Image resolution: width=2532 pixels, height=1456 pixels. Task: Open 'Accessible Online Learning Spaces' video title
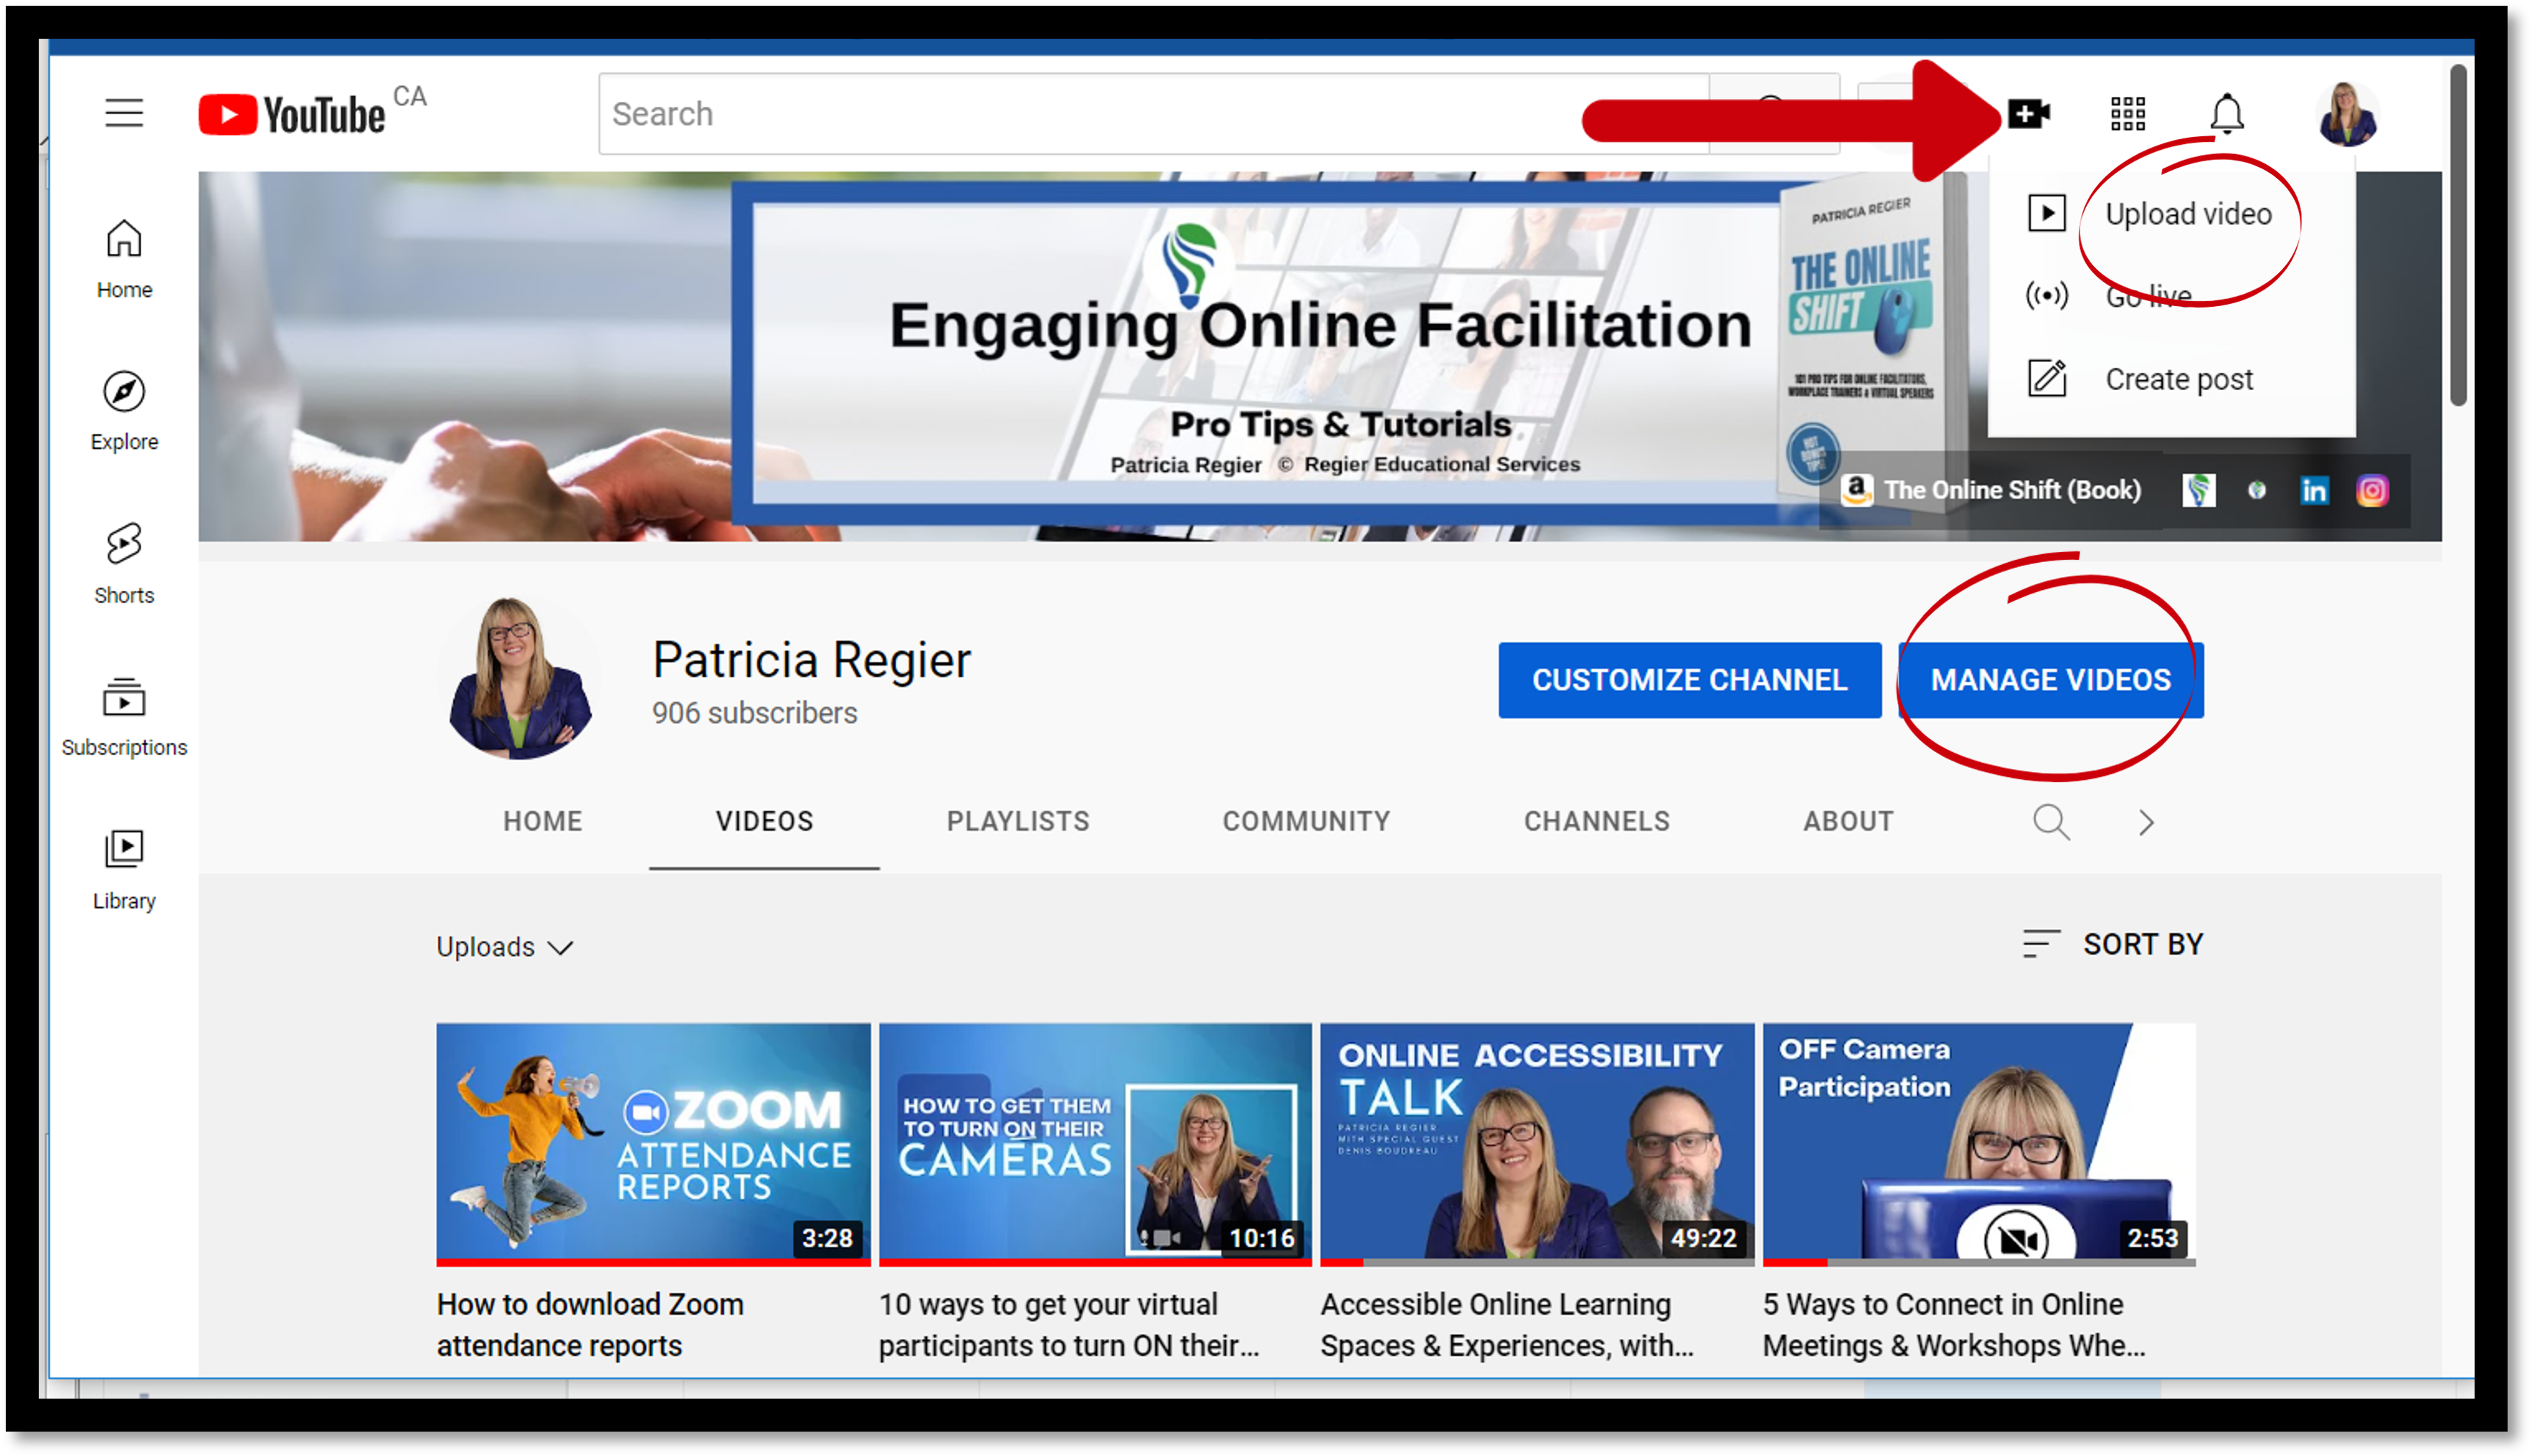1507,1324
